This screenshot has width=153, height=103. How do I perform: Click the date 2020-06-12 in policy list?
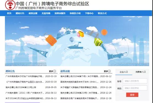click(x=106, y=76)
